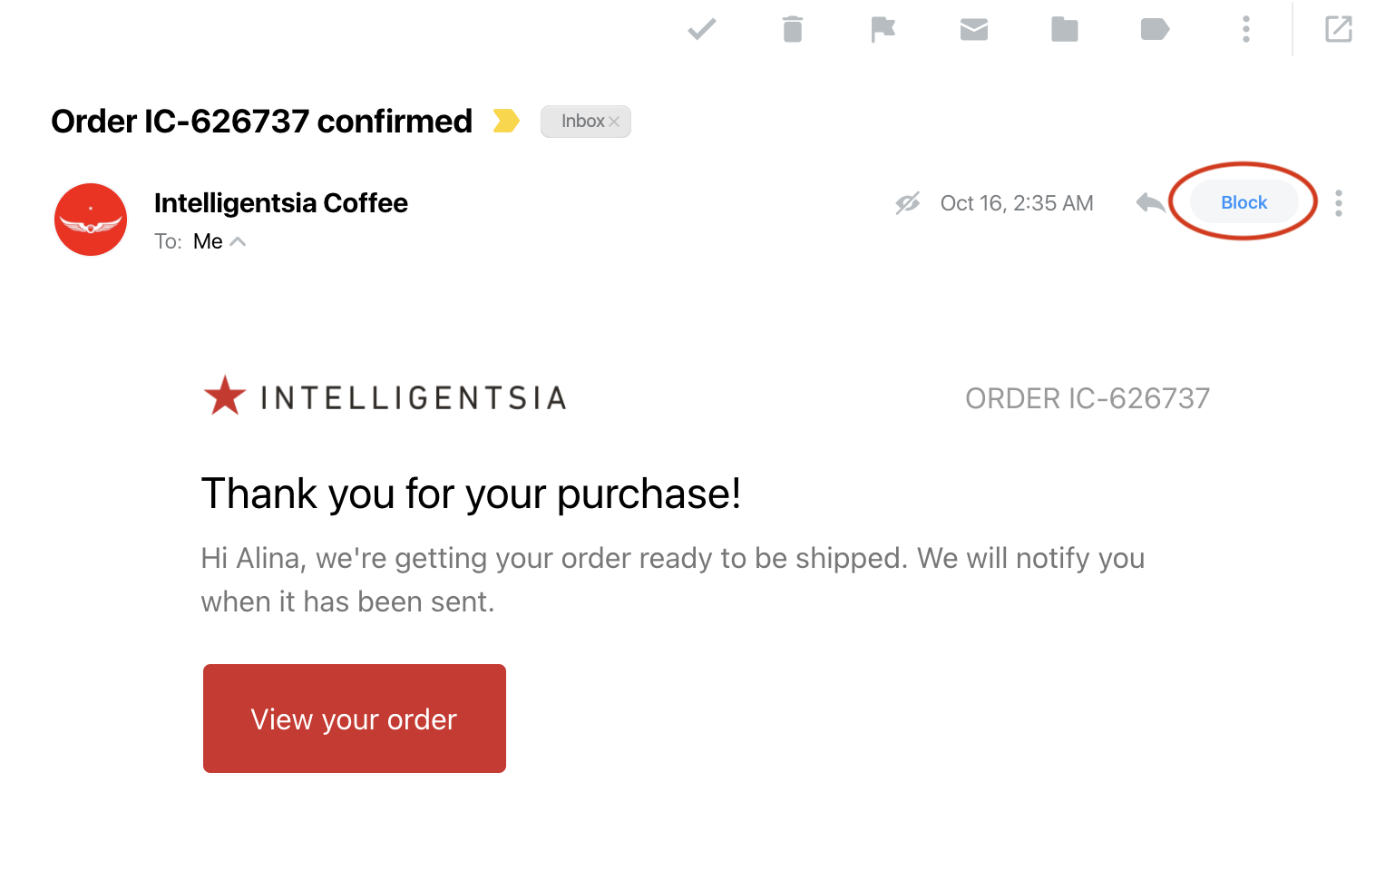1395x880 pixels.
Task: Select the Intelligentsia Coffee sender name
Action: point(281,203)
